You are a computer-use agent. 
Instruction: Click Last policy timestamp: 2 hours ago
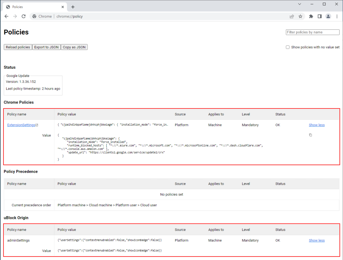[33, 89]
